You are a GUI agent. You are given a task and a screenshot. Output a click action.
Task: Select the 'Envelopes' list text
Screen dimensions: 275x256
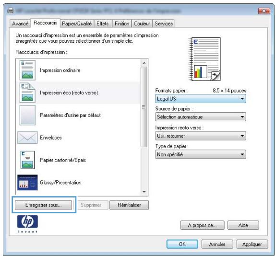51,138
